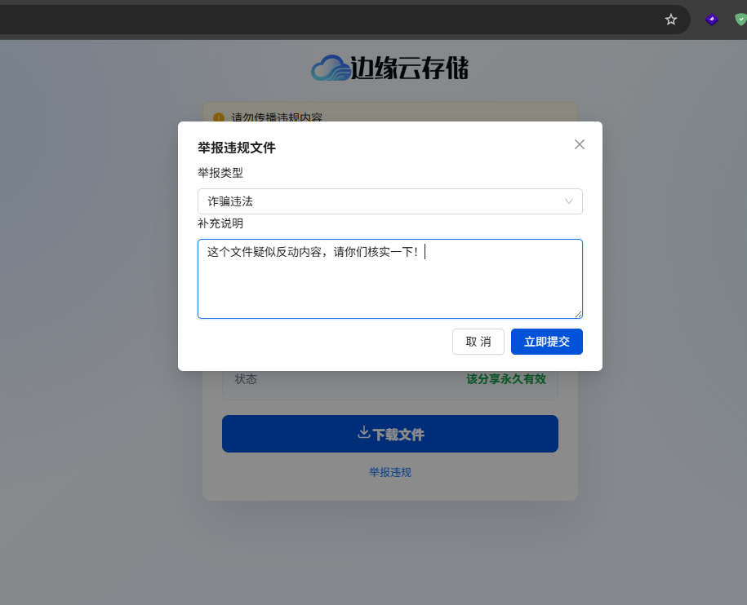Open the green shield browser extension

pos(740,20)
